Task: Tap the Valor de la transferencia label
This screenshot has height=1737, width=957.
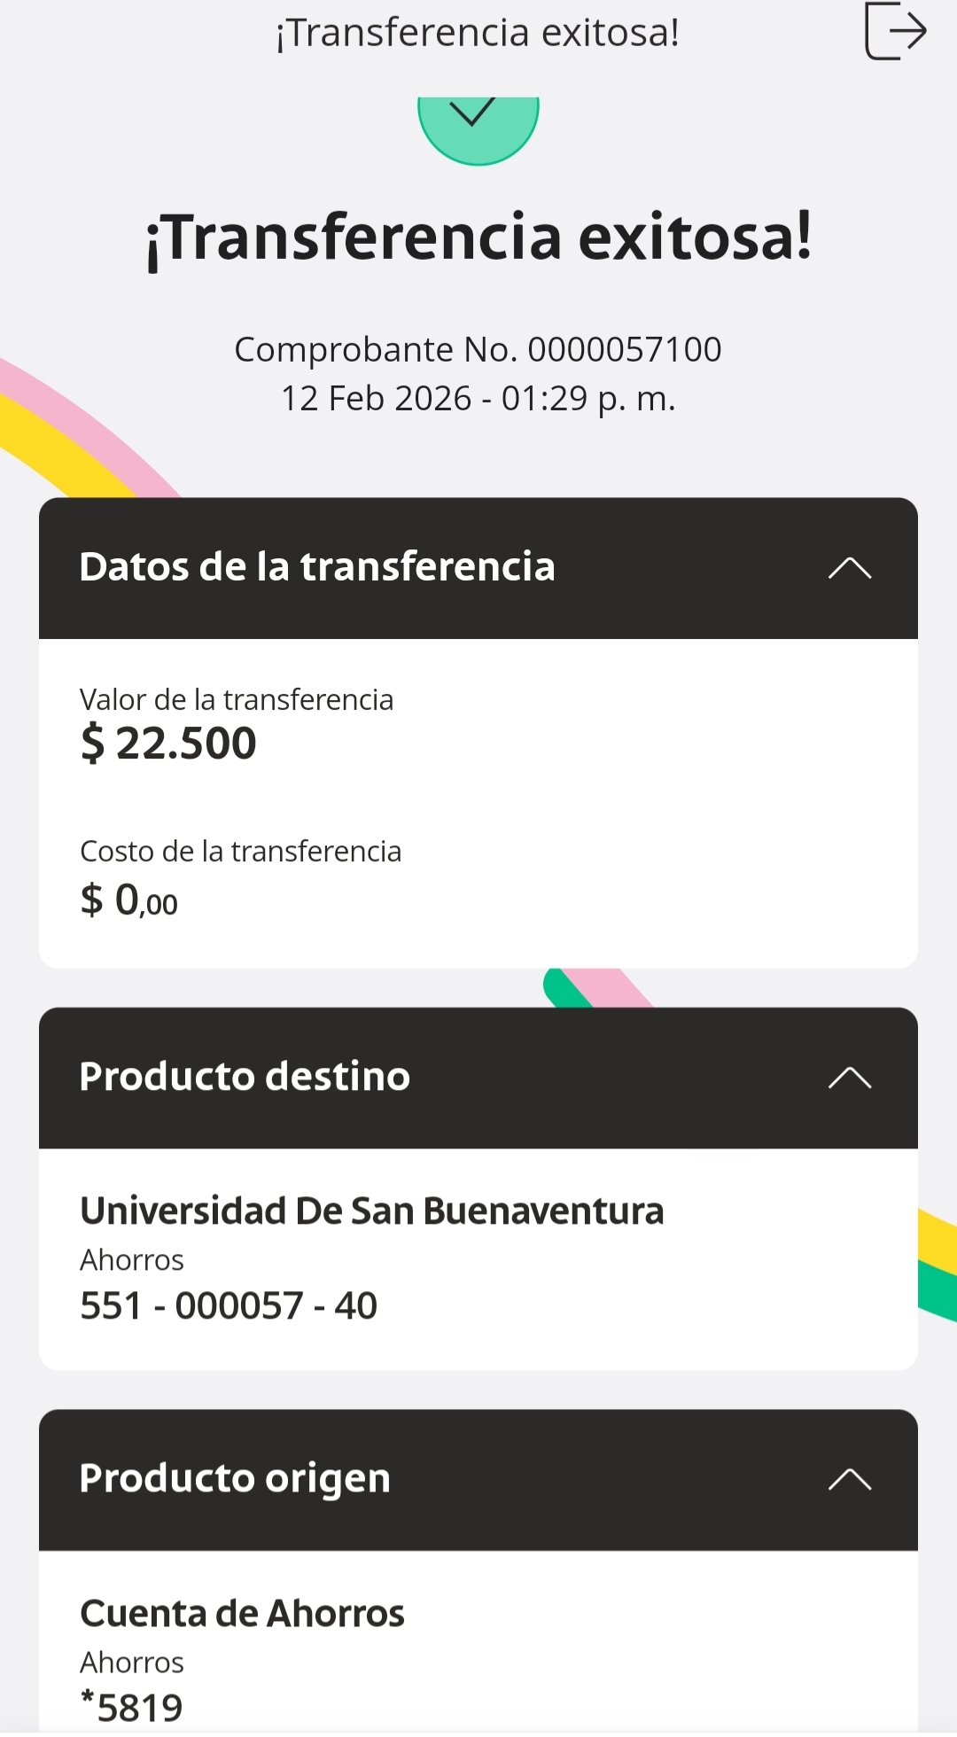Action: [x=237, y=699]
